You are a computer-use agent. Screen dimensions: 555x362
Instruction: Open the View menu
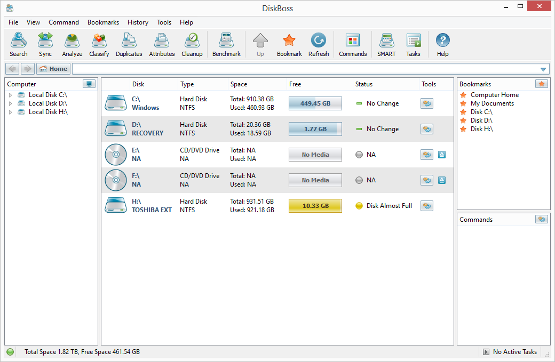[x=33, y=22]
